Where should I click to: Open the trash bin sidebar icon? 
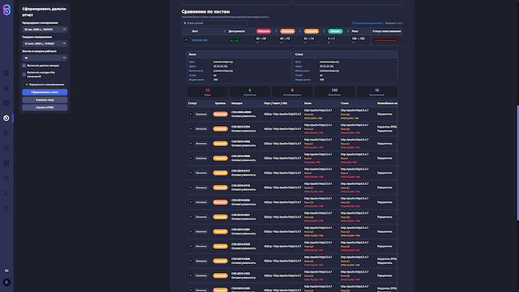6,208
